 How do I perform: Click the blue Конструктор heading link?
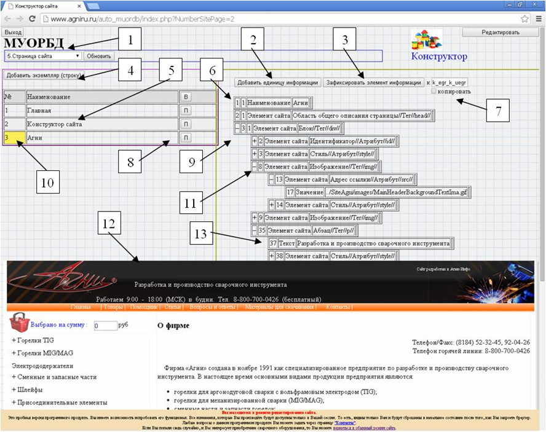(439, 57)
